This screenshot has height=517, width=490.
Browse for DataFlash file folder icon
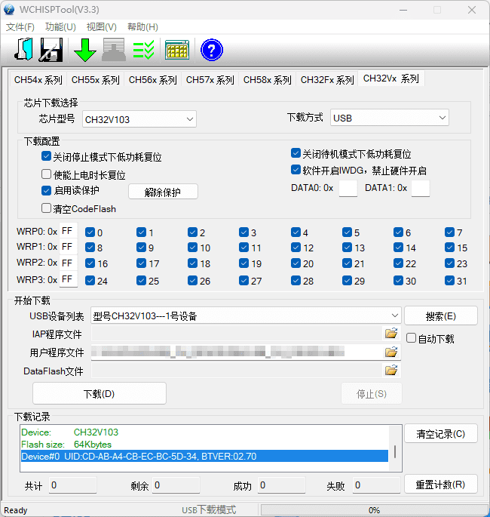391,370
